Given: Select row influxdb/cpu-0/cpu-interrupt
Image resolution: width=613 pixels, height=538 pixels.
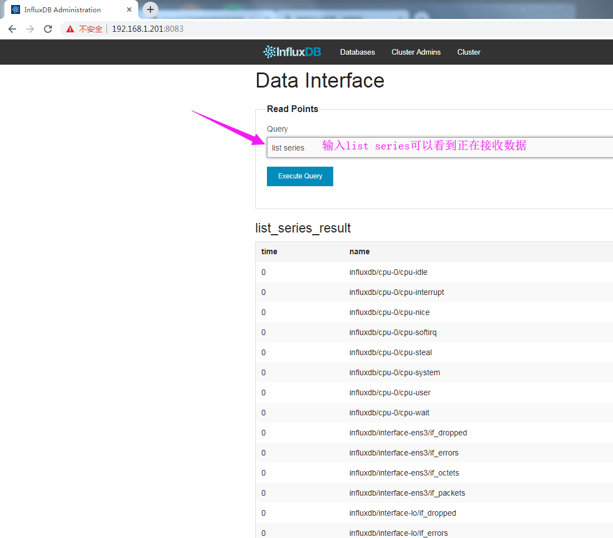Looking at the screenshot, I should [434, 292].
